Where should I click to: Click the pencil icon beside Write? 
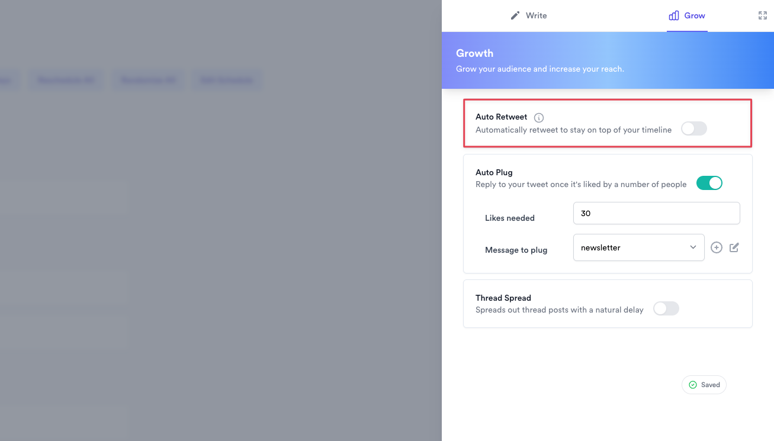(515, 15)
